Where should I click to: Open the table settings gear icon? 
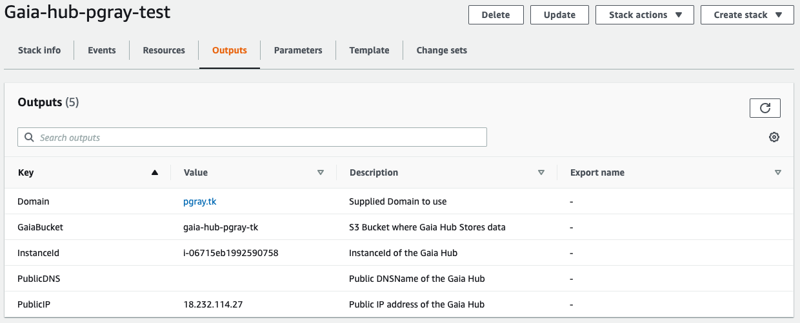click(774, 137)
